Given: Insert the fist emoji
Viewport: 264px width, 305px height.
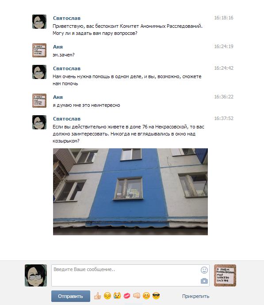Looking at the screenshot, I should pyautogui.click(x=137, y=296).
